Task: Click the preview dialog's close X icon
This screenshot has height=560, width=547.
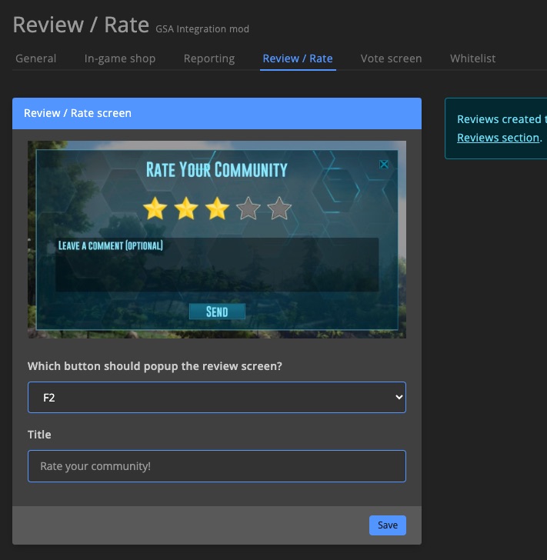Action: (384, 165)
